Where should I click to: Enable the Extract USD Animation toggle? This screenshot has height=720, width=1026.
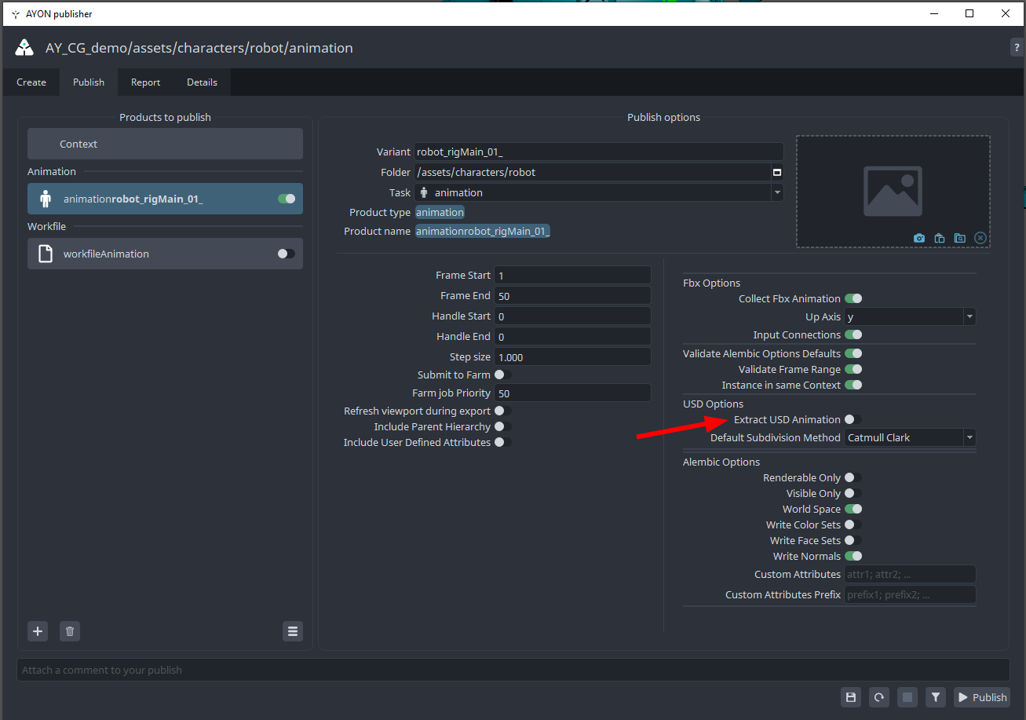pos(853,420)
